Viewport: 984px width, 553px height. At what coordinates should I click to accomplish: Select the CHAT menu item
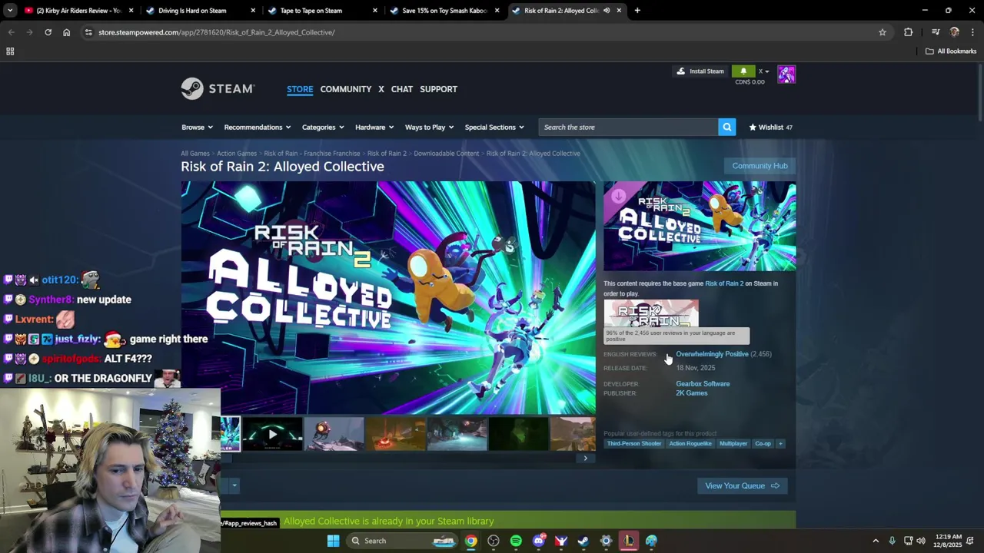(x=402, y=89)
